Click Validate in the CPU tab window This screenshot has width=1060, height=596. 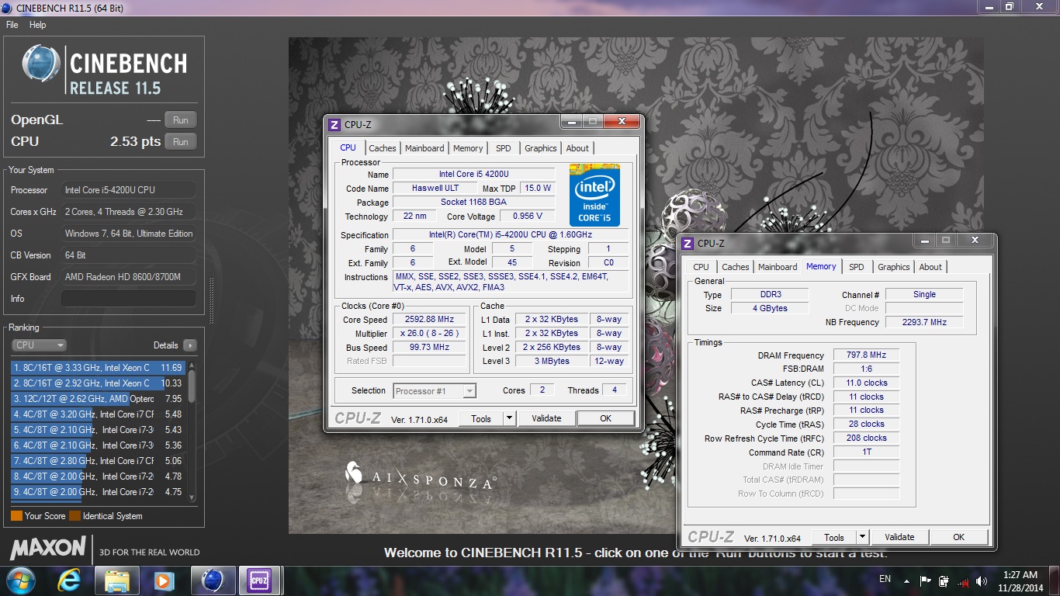pos(546,418)
